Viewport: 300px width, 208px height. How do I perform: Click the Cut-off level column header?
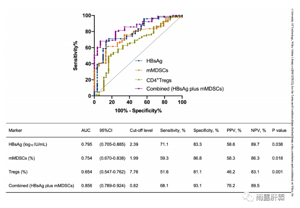141,130
